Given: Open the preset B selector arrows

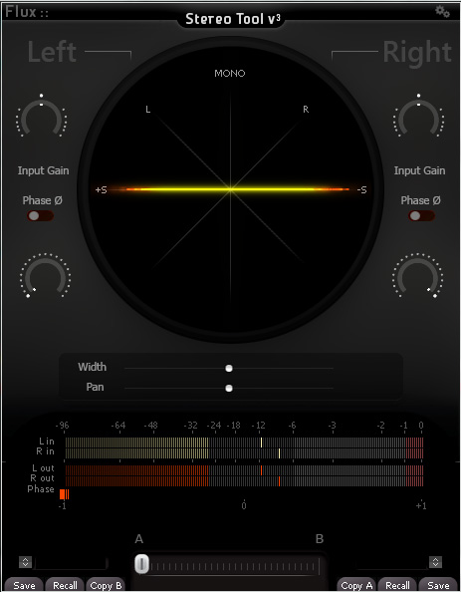Looking at the screenshot, I should tap(435, 562).
